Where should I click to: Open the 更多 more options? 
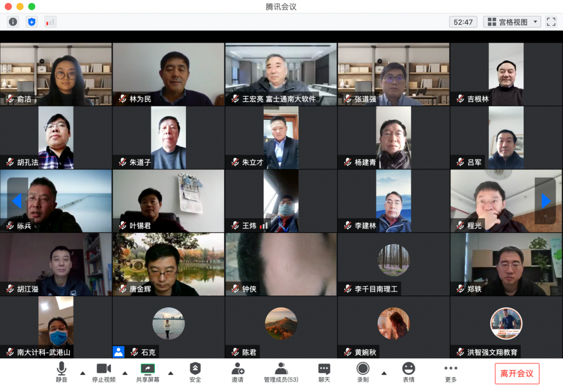click(450, 372)
